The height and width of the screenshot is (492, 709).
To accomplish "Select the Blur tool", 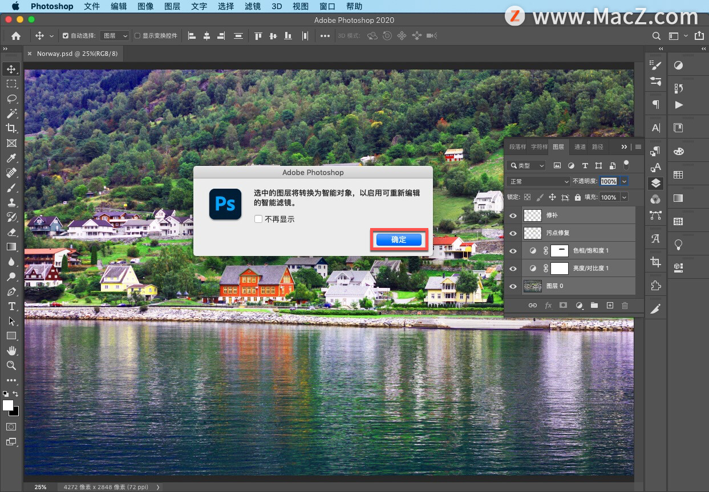I will (x=11, y=262).
